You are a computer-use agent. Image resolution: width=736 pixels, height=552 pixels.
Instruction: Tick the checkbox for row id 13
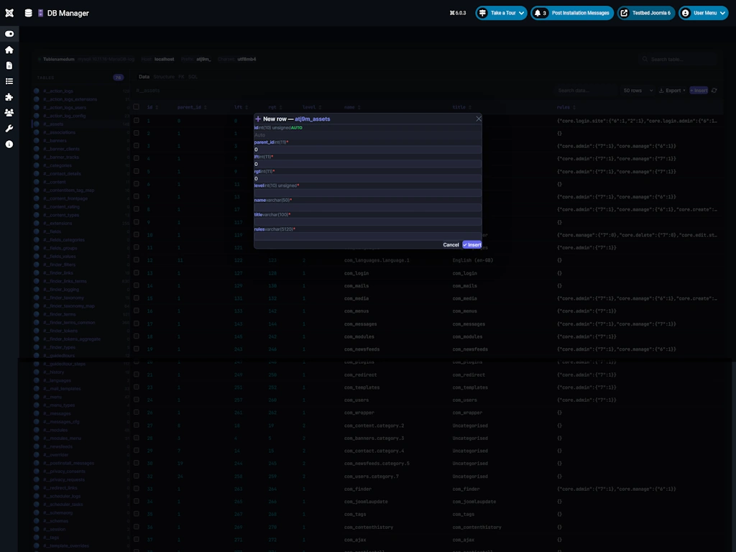(x=137, y=272)
